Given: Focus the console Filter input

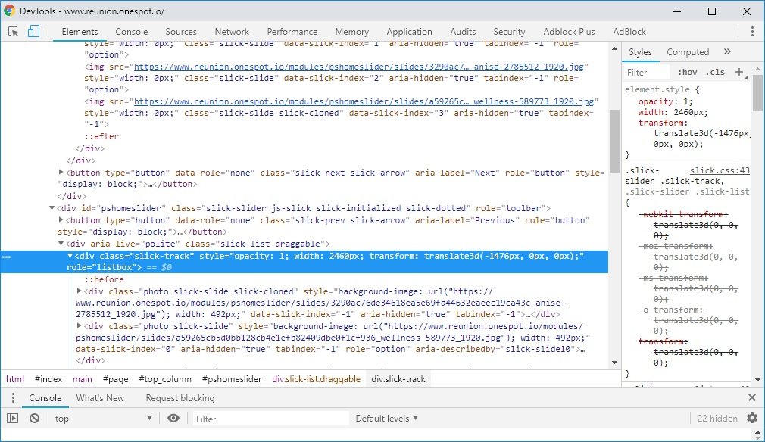Looking at the screenshot, I should [x=270, y=419].
